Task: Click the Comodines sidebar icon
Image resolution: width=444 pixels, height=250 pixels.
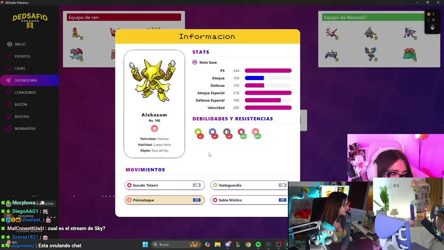Action: pos(10,92)
